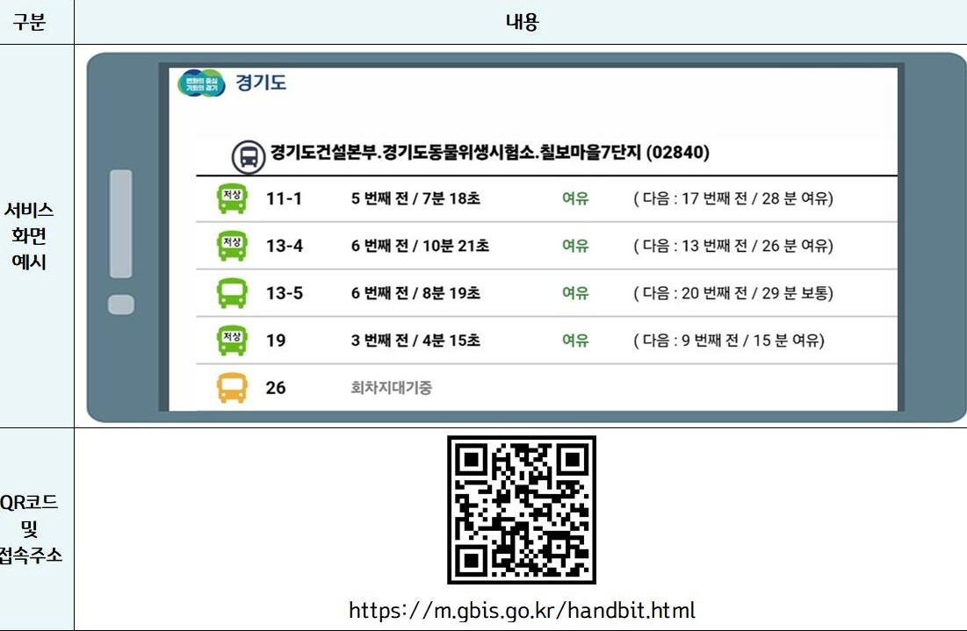The width and height of the screenshot is (967, 631).
Task: Click the orange bus icon for route 26
Action: [x=232, y=388]
